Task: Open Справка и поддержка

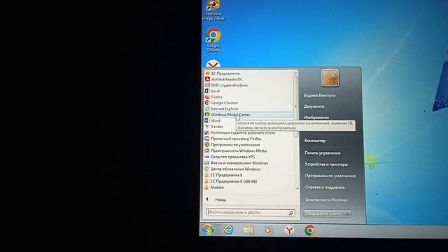Action: (325, 188)
